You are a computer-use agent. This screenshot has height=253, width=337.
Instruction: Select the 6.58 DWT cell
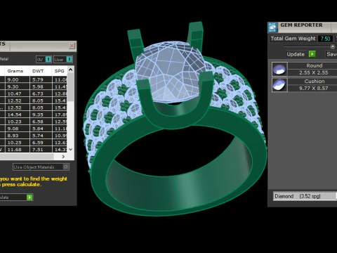point(41,122)
